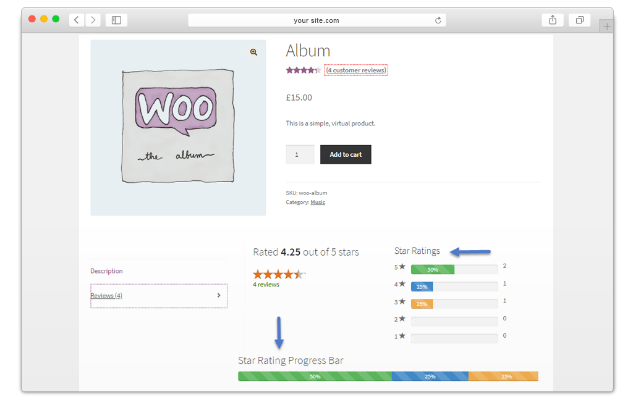This screenshot has height=397, width=633.
Task: Open the Music category link
Action: tap(318, 203)
